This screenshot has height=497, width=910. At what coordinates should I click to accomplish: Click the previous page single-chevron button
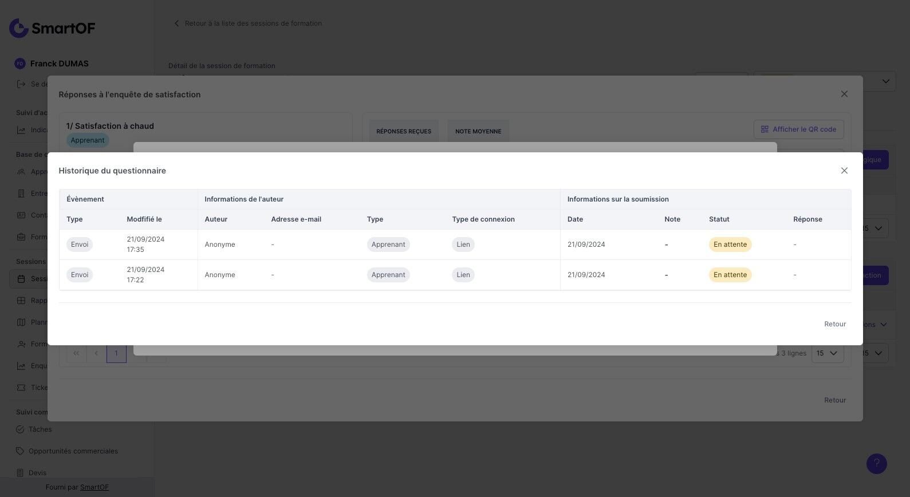pos(96,353)
